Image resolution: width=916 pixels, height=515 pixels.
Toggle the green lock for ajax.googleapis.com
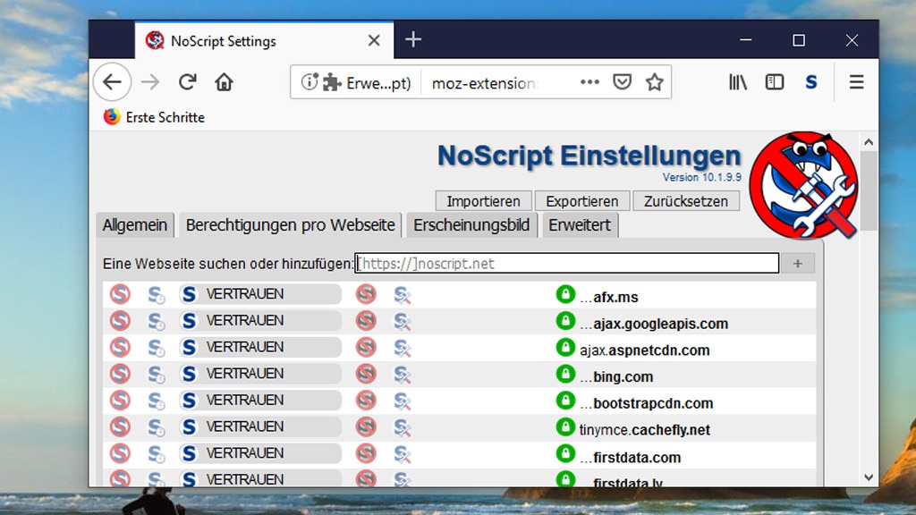click(565, 321)
